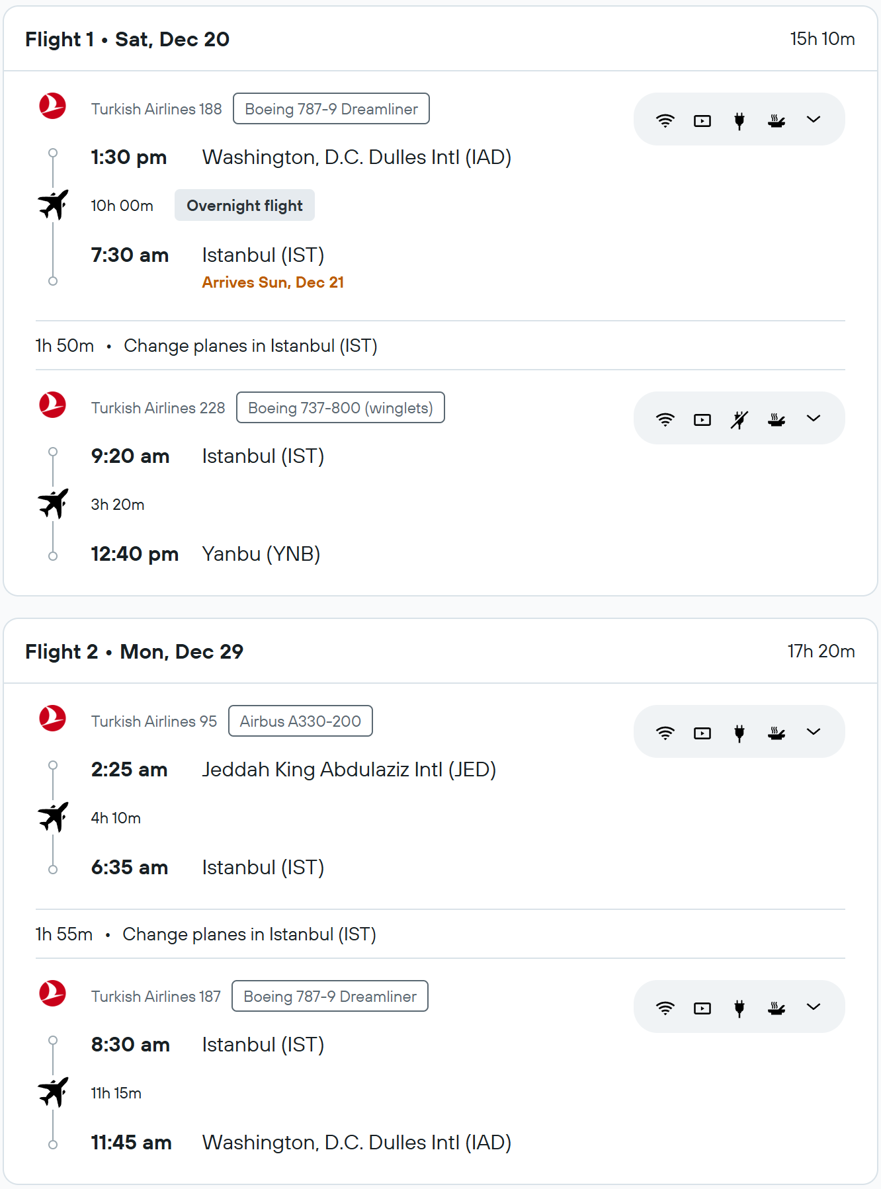Click no-power icon for Turkish Airlines 228
Image resolution: width=881 pixels, height=1189 pixels.
[739, 419]
